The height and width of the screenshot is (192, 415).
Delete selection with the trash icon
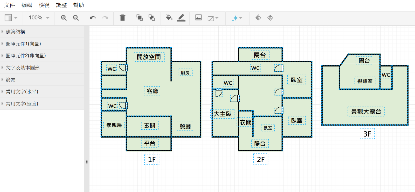coord(122,18)
